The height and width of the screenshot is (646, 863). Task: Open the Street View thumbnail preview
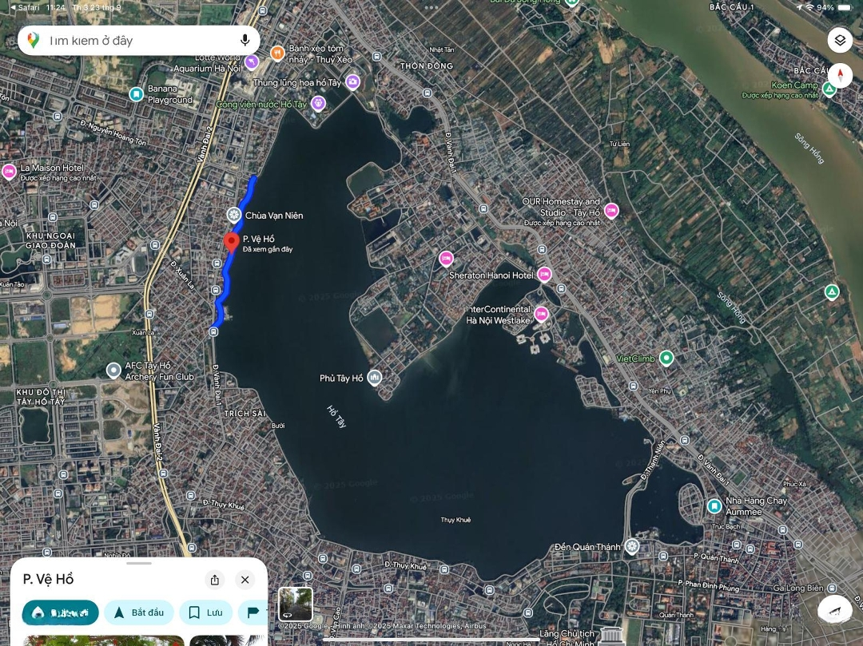coord(295,604)
